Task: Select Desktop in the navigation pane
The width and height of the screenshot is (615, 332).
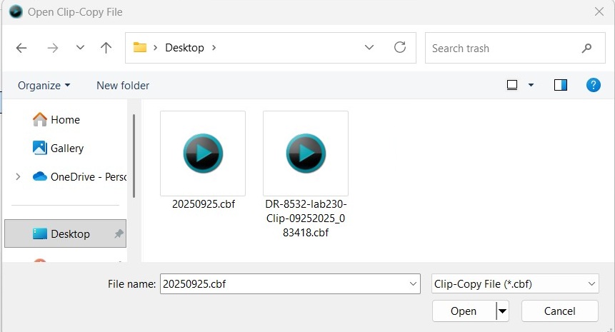Action: point(66,233)
